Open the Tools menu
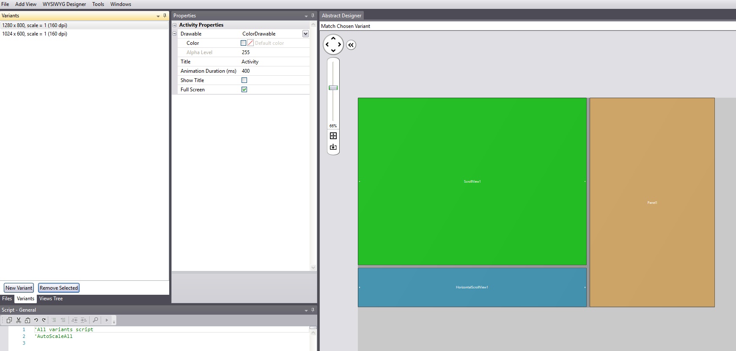736x351 pixels. [x=98, y=4]
